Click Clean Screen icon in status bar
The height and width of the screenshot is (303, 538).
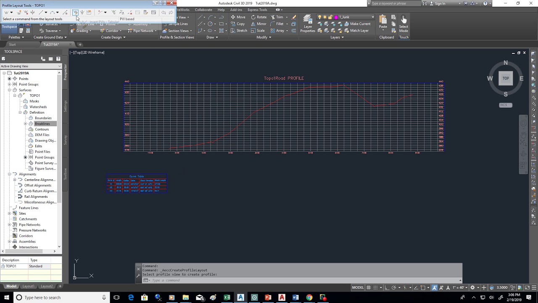click(527, 287)
